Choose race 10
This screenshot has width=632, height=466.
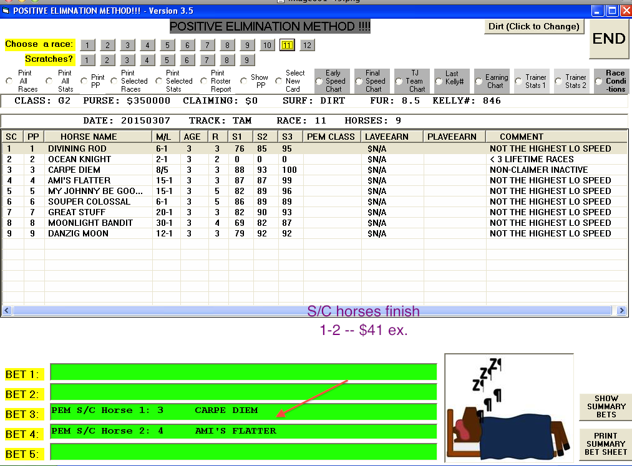click(x=267, y=45)
